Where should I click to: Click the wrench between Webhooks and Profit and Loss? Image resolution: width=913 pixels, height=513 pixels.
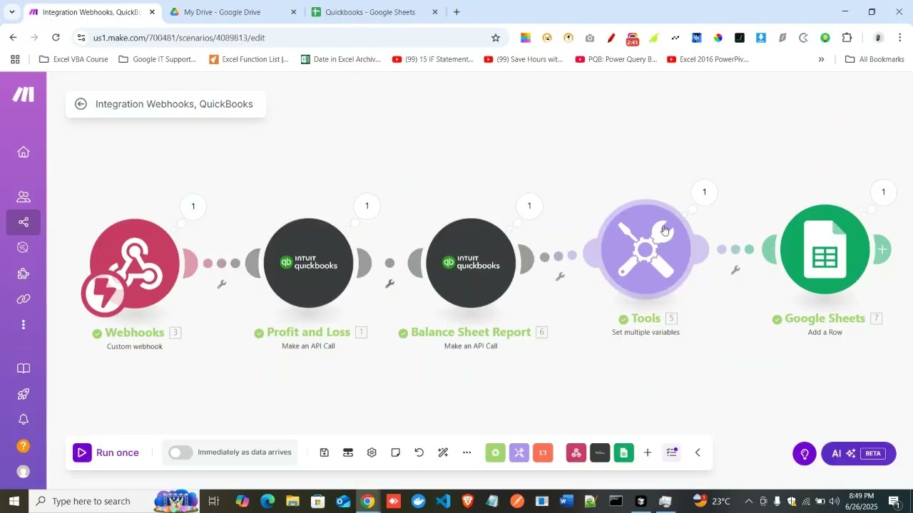[222, 284]
